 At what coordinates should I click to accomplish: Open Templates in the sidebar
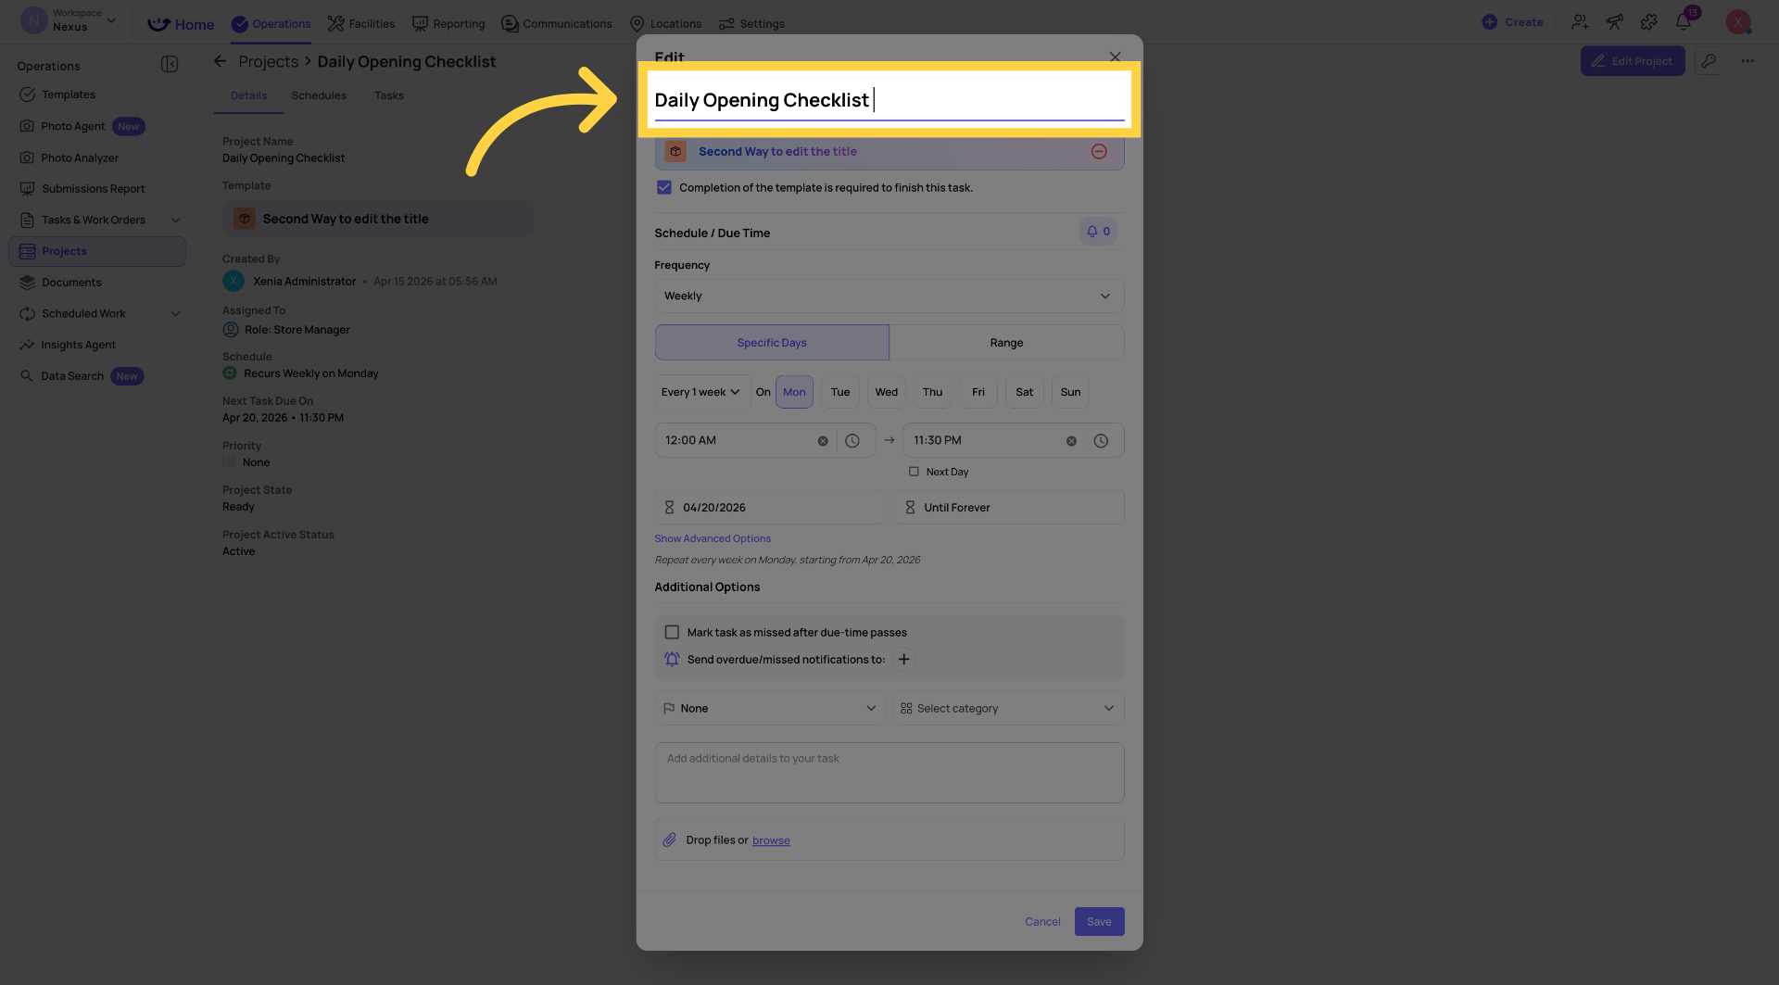coord(69,95)
